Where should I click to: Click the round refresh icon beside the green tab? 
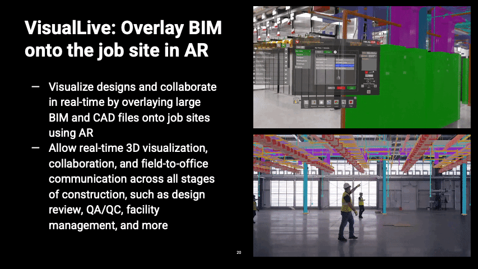tap(335, 52)
